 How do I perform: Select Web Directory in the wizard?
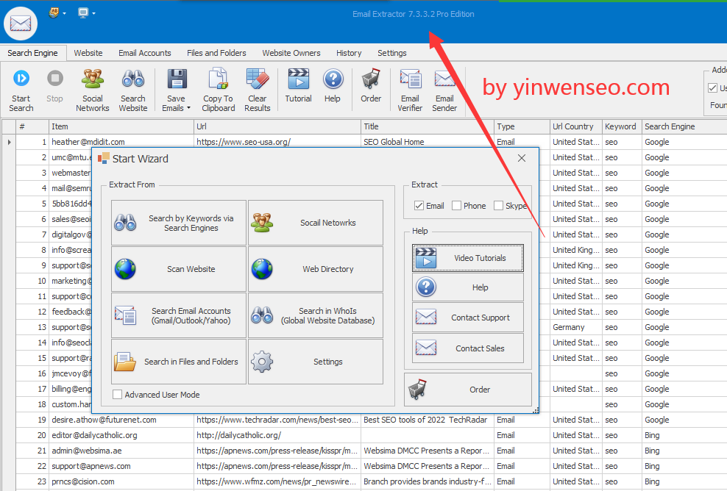pyautogui.click(x=316, y=269)
